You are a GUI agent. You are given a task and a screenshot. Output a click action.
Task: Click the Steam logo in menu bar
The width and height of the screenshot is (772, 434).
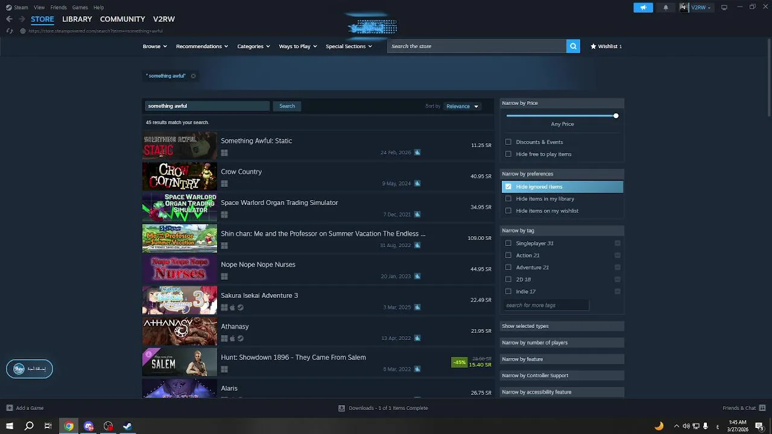point(8,7)
